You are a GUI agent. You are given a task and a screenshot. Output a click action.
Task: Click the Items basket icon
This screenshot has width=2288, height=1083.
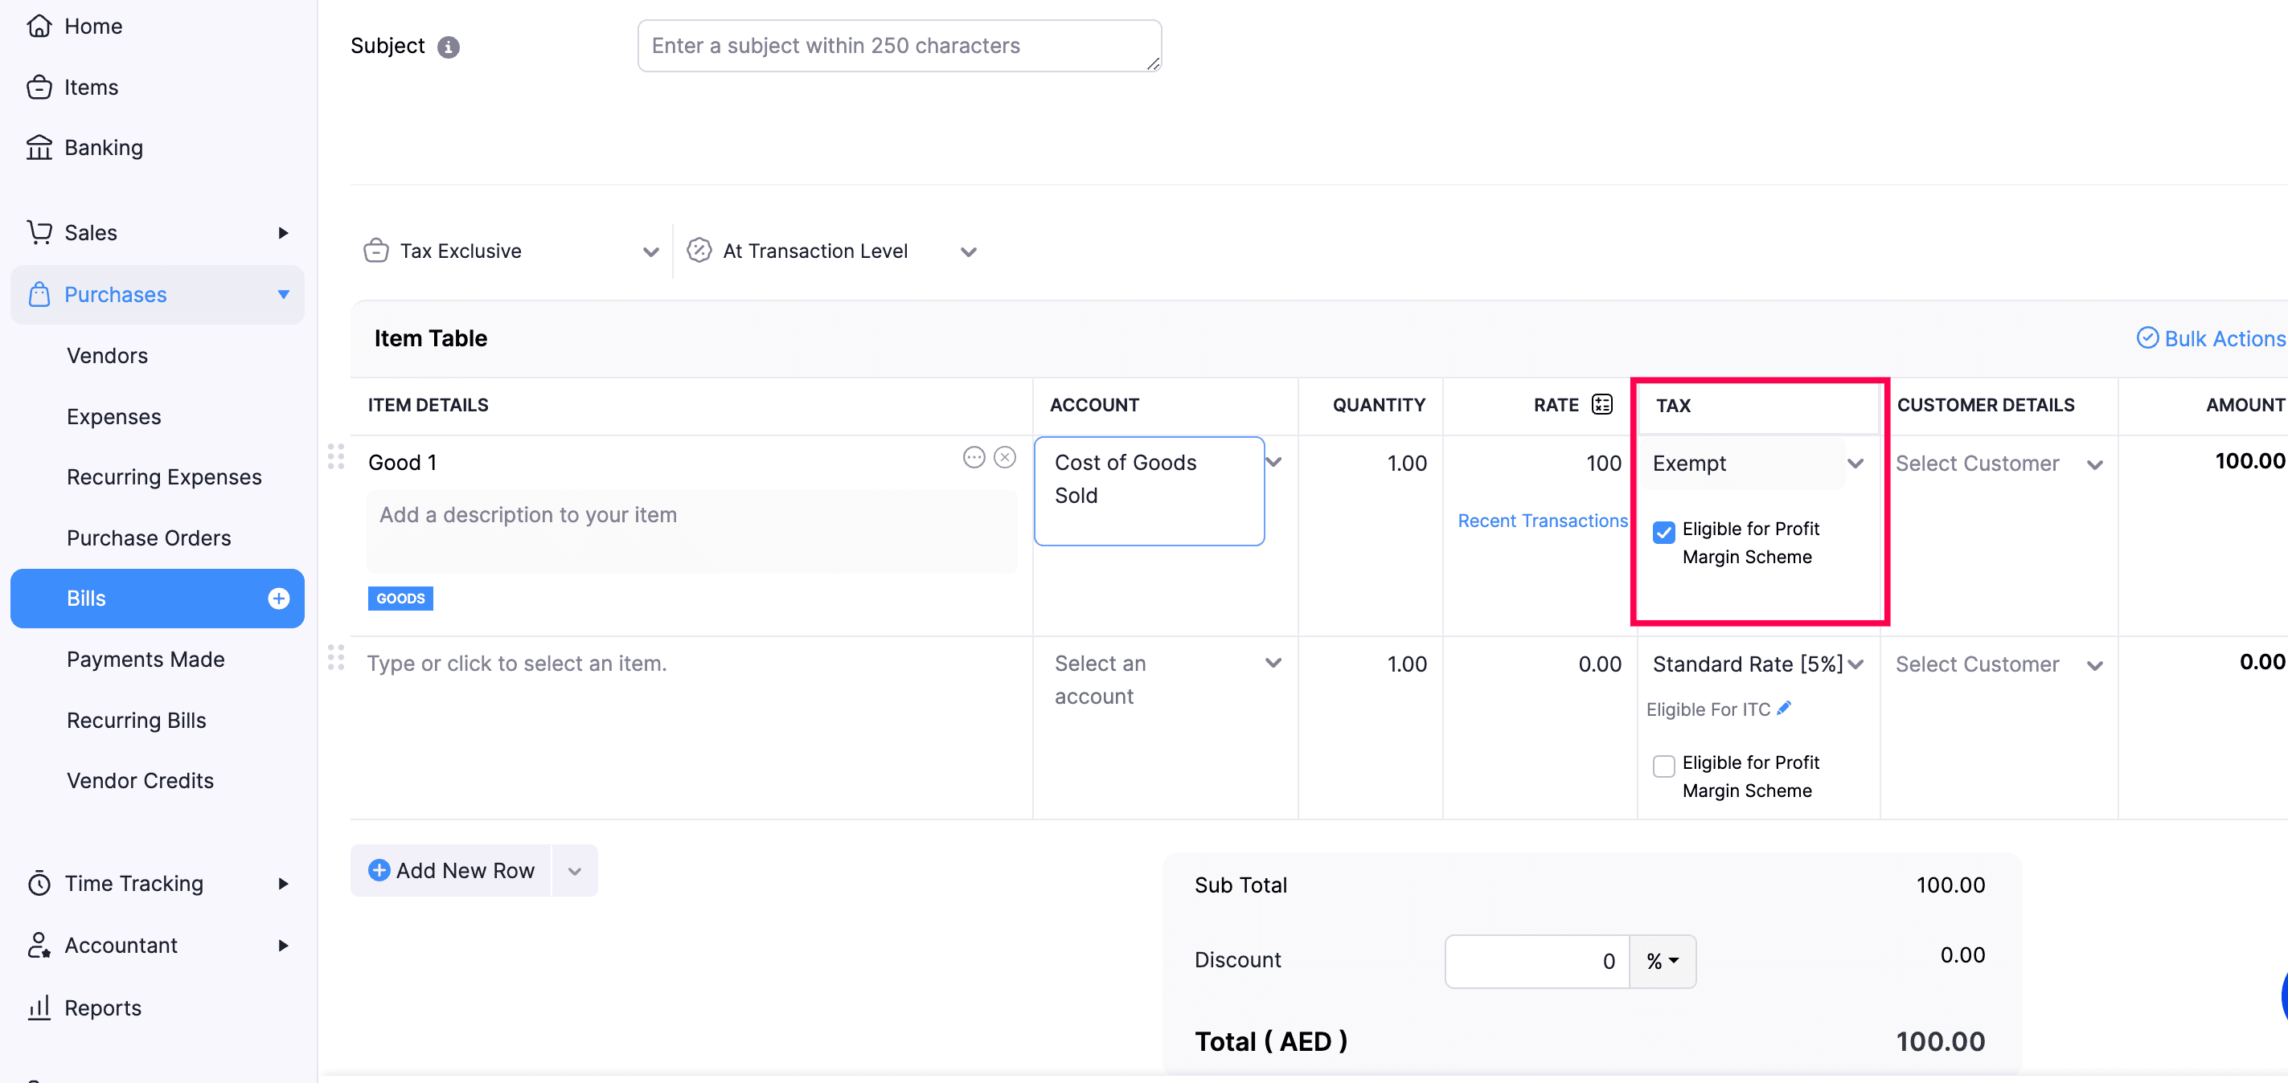click(x=39, y=87)
